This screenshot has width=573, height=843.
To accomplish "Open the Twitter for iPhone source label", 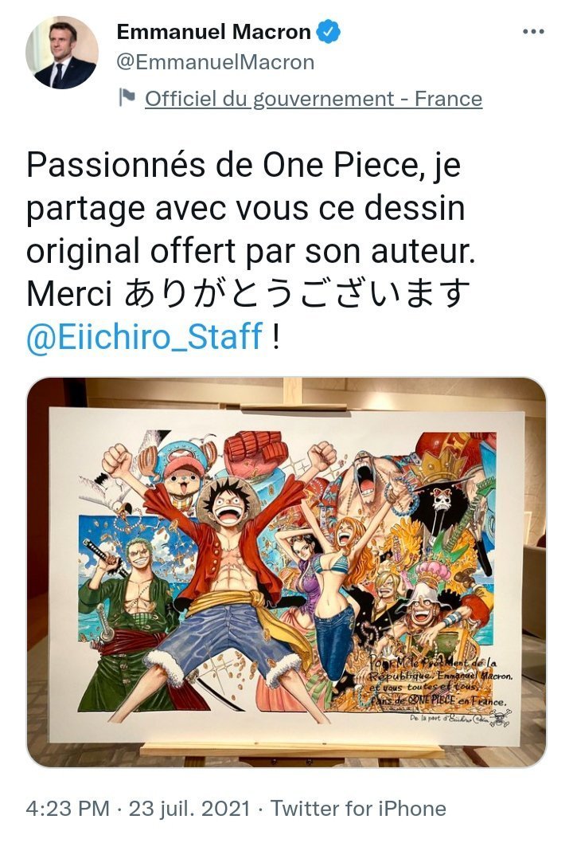I will [x=358, y=809].
